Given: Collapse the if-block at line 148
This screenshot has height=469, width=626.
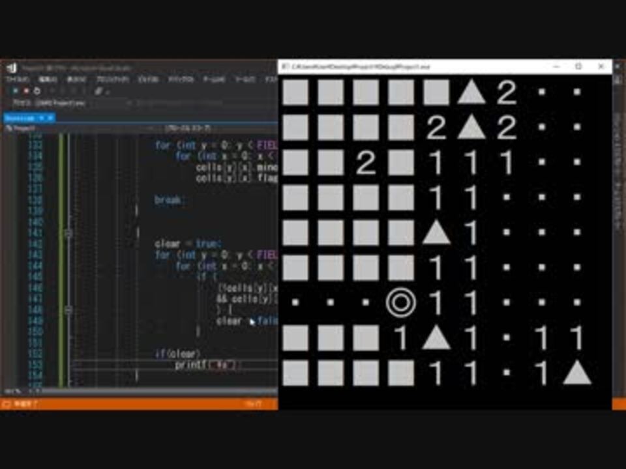Looking at the screenshot, I should coord(68,309).
